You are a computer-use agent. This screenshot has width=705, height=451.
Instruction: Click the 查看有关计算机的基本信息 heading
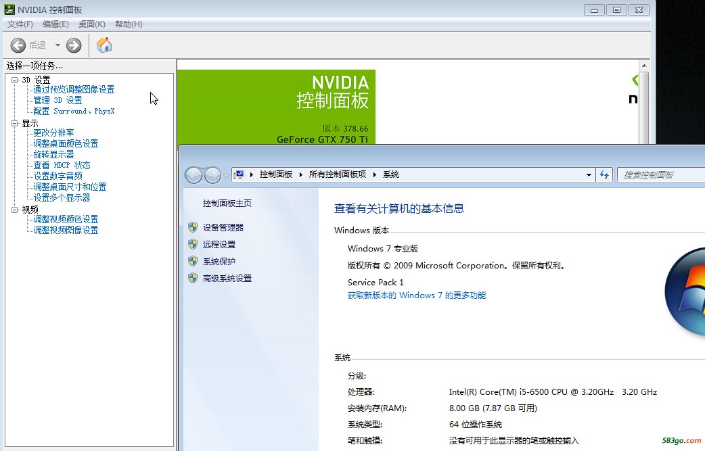pyautogui.click(x=399, y=208)
